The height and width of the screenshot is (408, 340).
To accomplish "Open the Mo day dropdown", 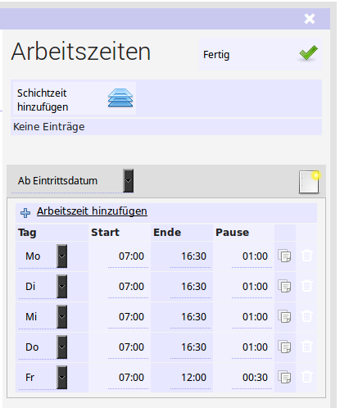I will (62, 256).
